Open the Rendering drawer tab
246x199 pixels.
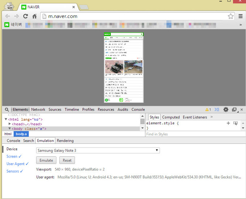[x=65, y=140]
